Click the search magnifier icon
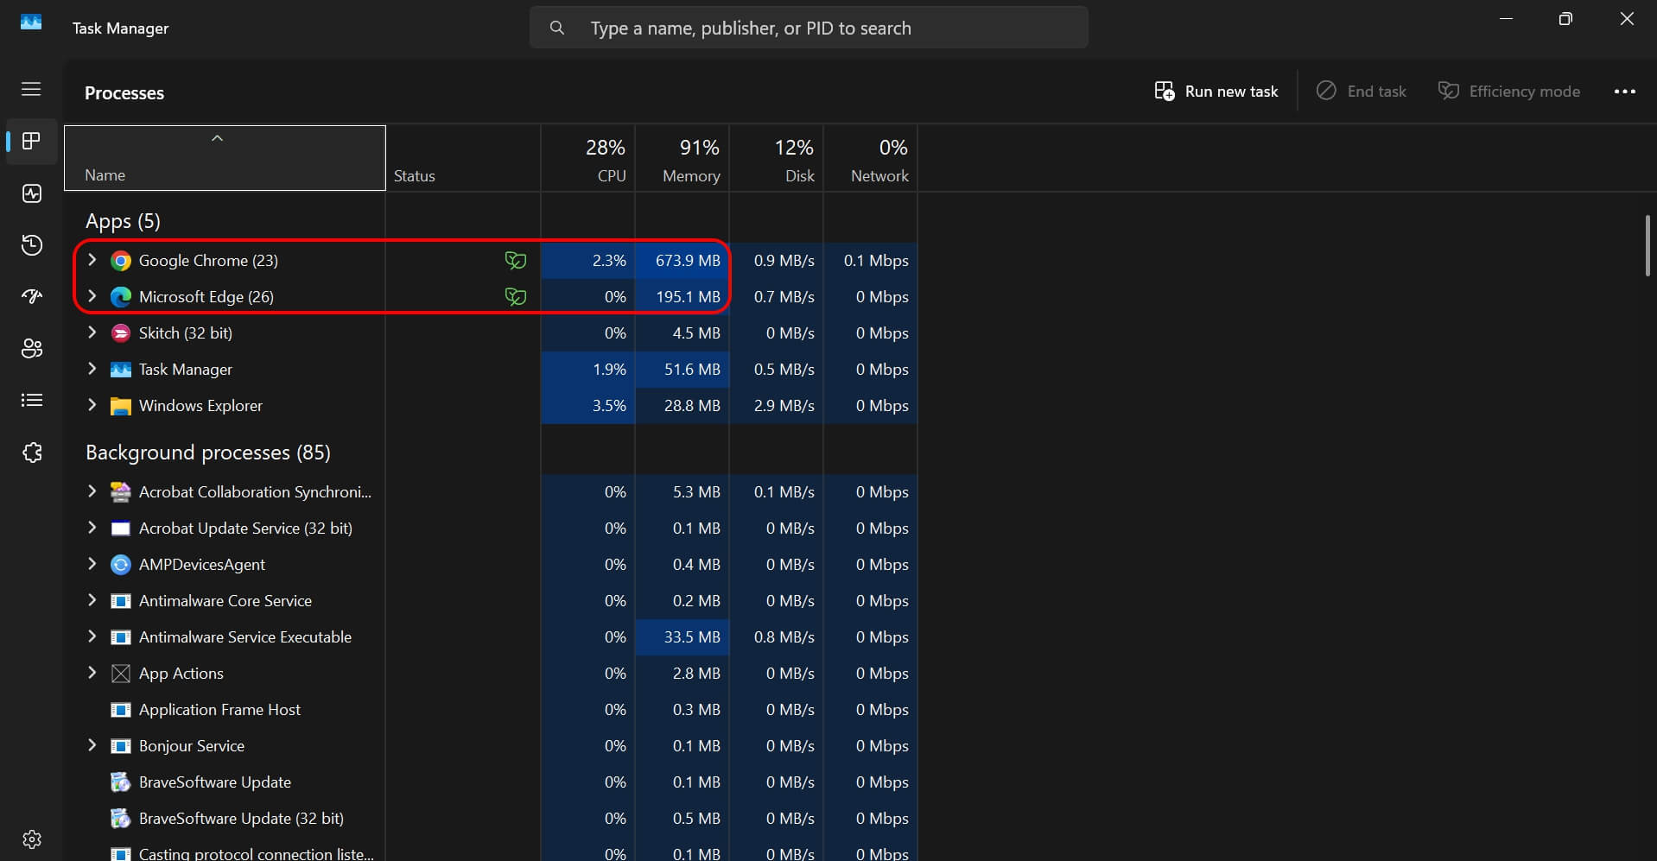The height and width of the screenshot is (861, 1657). pos(557,28)
